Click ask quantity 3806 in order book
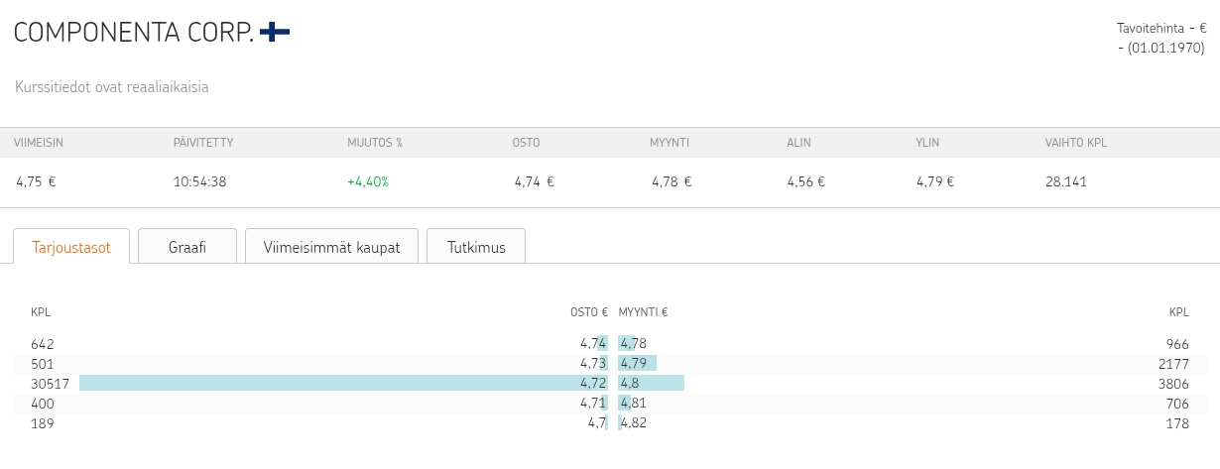Image resolution: width=1220 pixels, height=469 pixels. pos(1174,384)
